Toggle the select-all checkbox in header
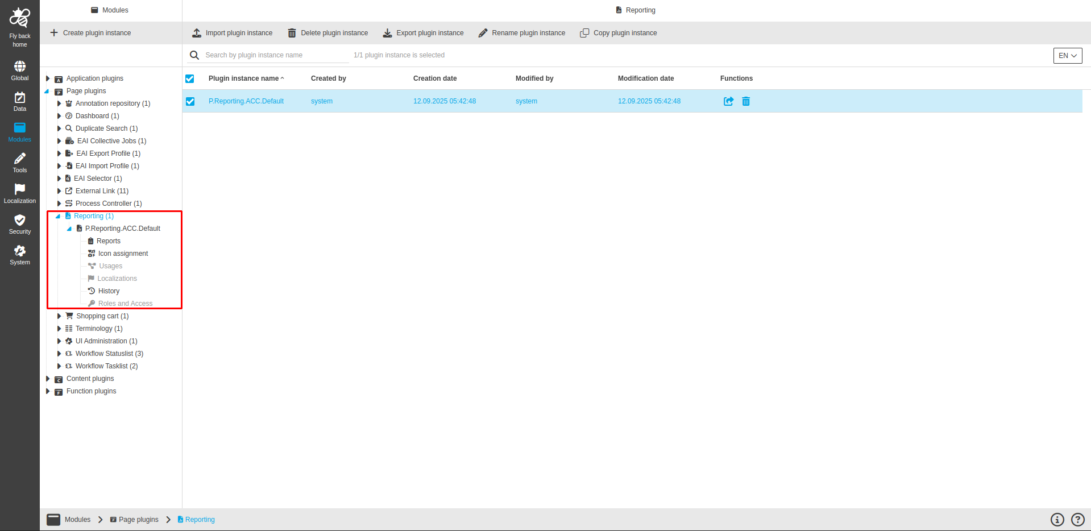The image size is (1091, 531). pos(190,78)
